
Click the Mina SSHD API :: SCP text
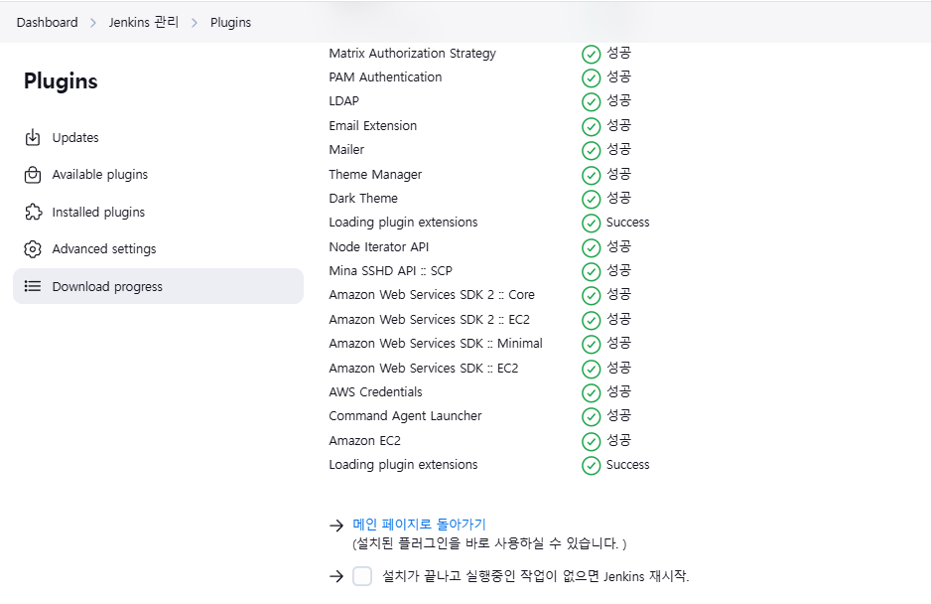391,271
